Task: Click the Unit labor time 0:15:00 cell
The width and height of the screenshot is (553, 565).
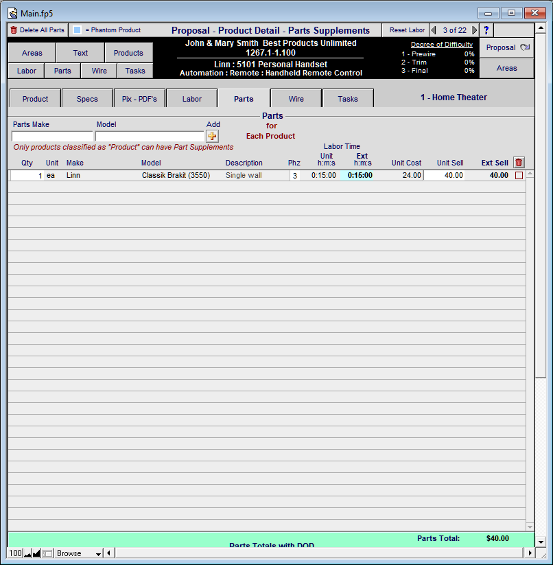Action: (x=324, y=176)
